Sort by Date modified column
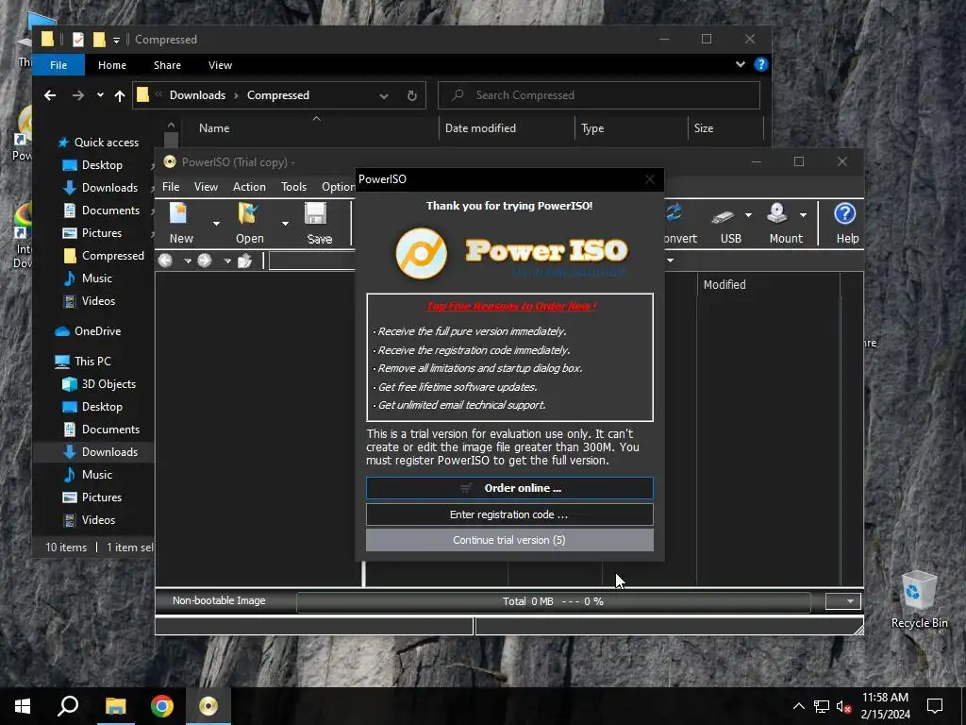This screenshot has width=966, height=725. [x=480, y=128]
